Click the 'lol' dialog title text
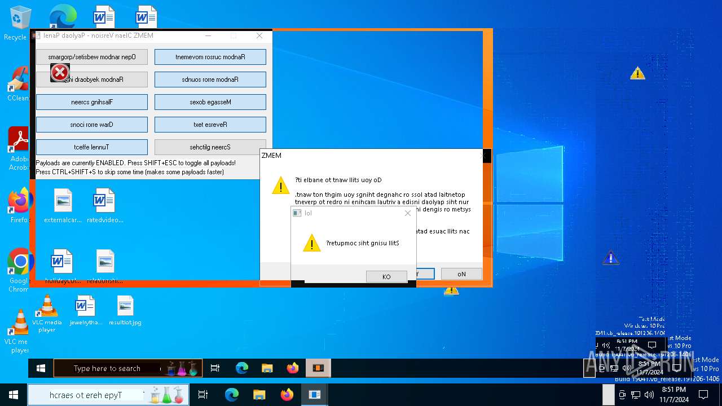The width and height of the screenshot is (722, 406). (308, 213)
